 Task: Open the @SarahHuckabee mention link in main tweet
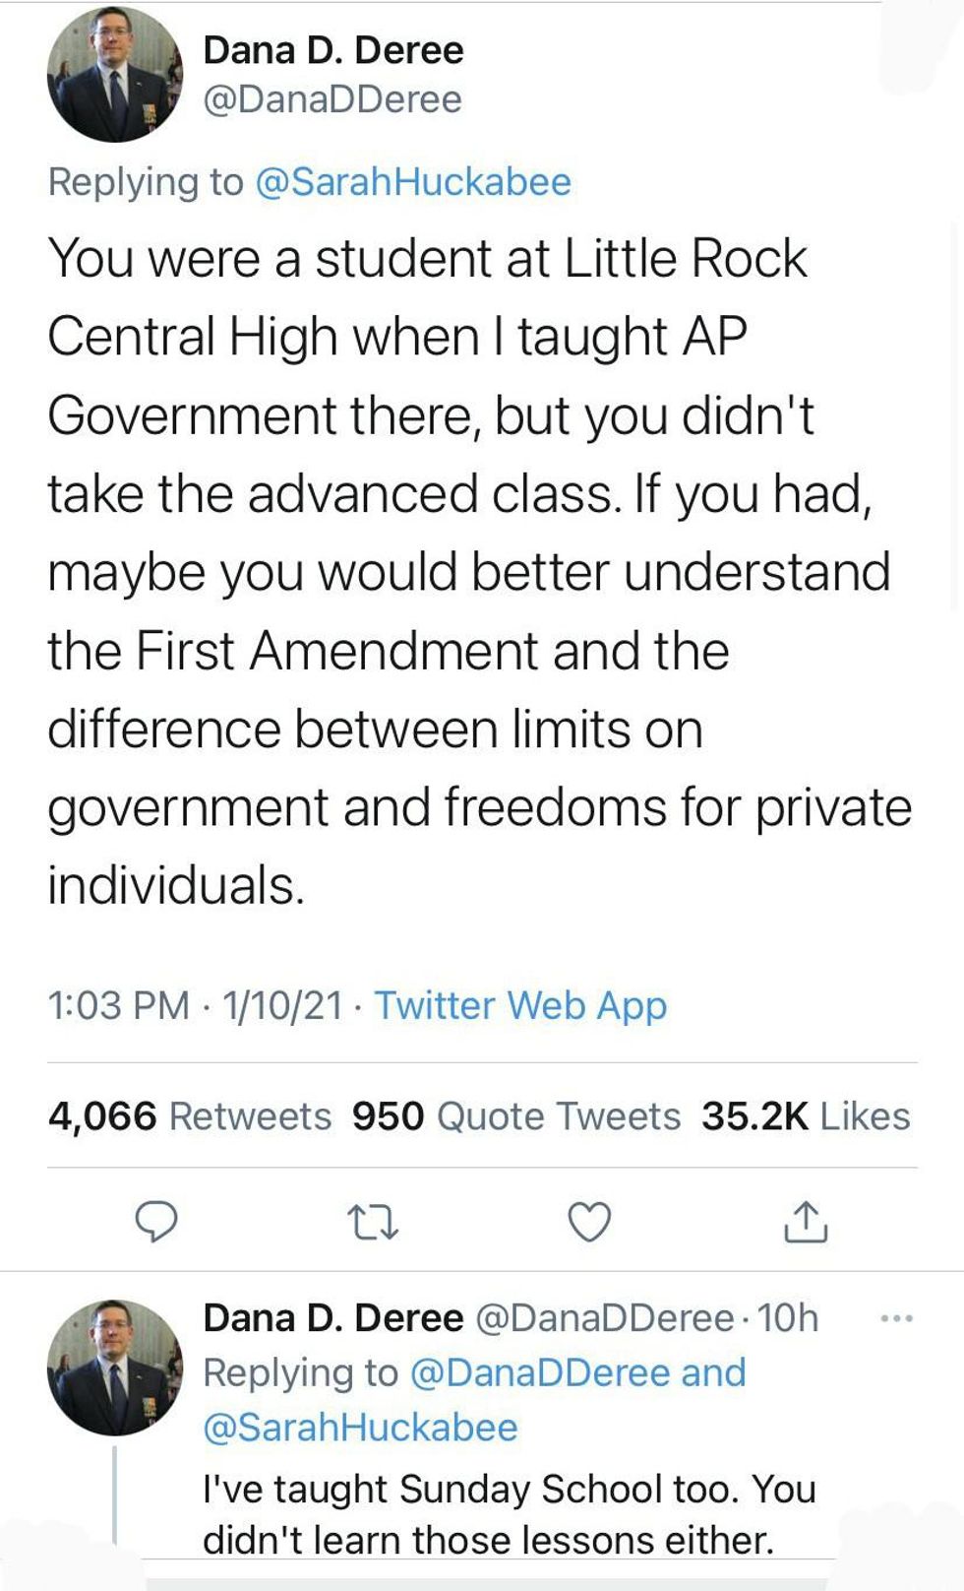(412, 182)
